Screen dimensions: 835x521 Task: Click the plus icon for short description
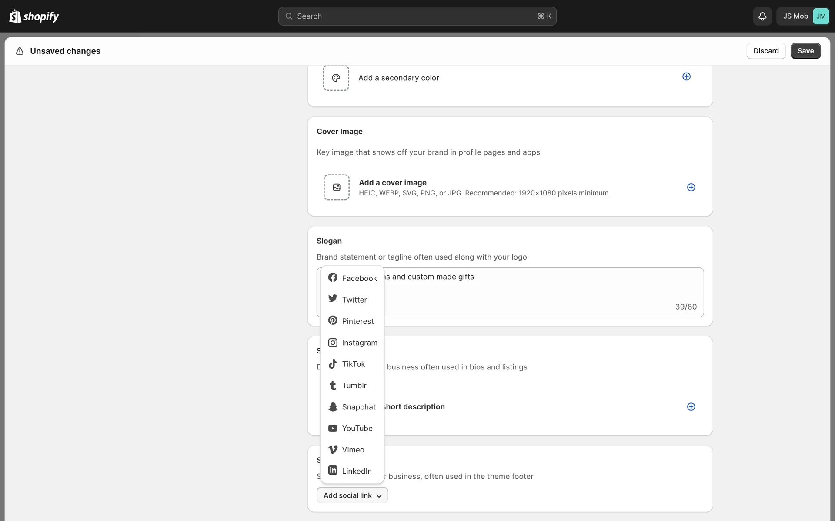[x=691, y=406]
